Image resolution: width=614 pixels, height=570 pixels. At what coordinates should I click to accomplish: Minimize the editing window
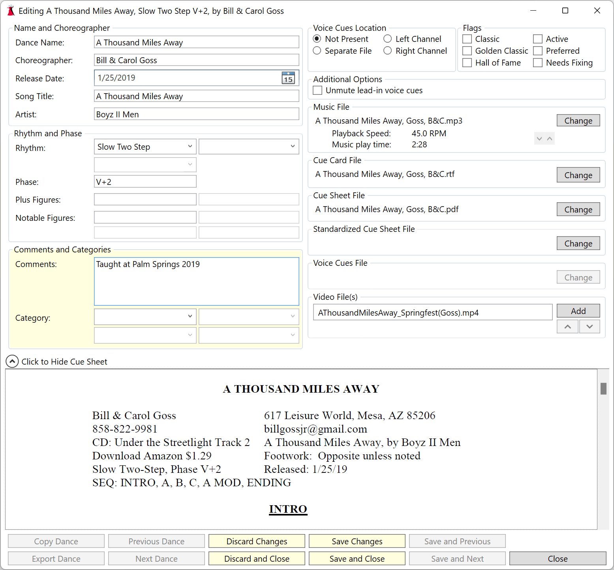533,11
